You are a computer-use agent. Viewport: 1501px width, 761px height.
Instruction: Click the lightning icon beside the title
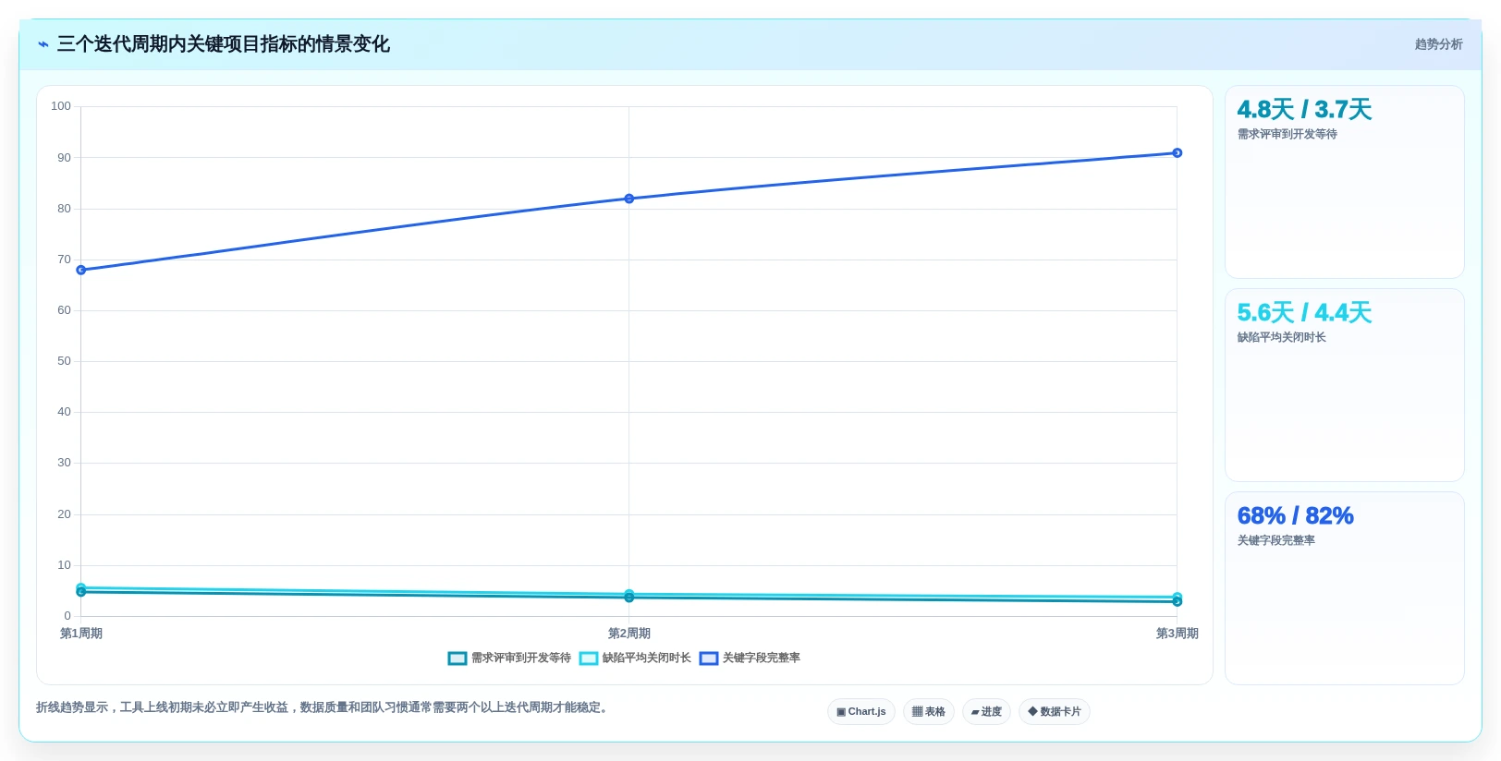tap(43, 44)
